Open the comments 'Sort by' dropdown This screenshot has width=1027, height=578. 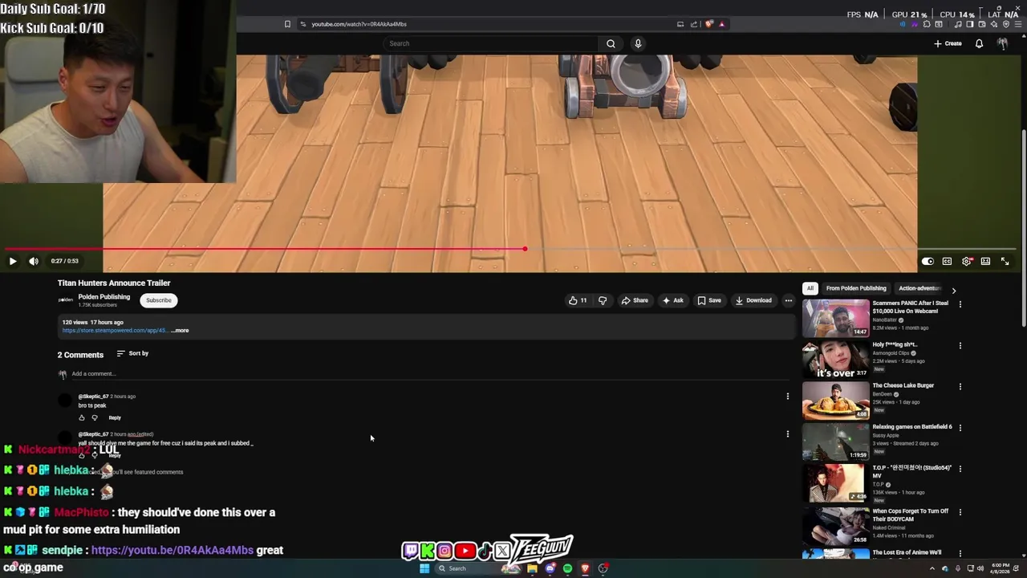pyautogui.click(x=132, y=353)
